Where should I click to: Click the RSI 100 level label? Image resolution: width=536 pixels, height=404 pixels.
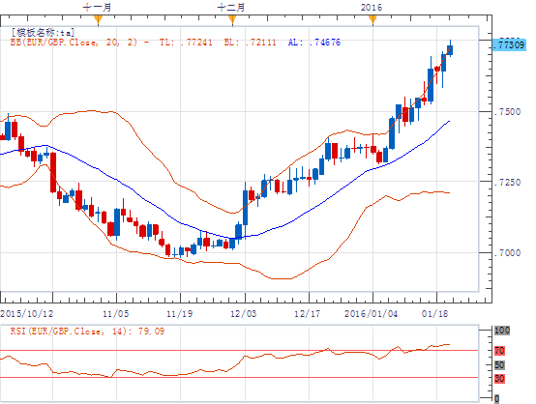point(502,331)
